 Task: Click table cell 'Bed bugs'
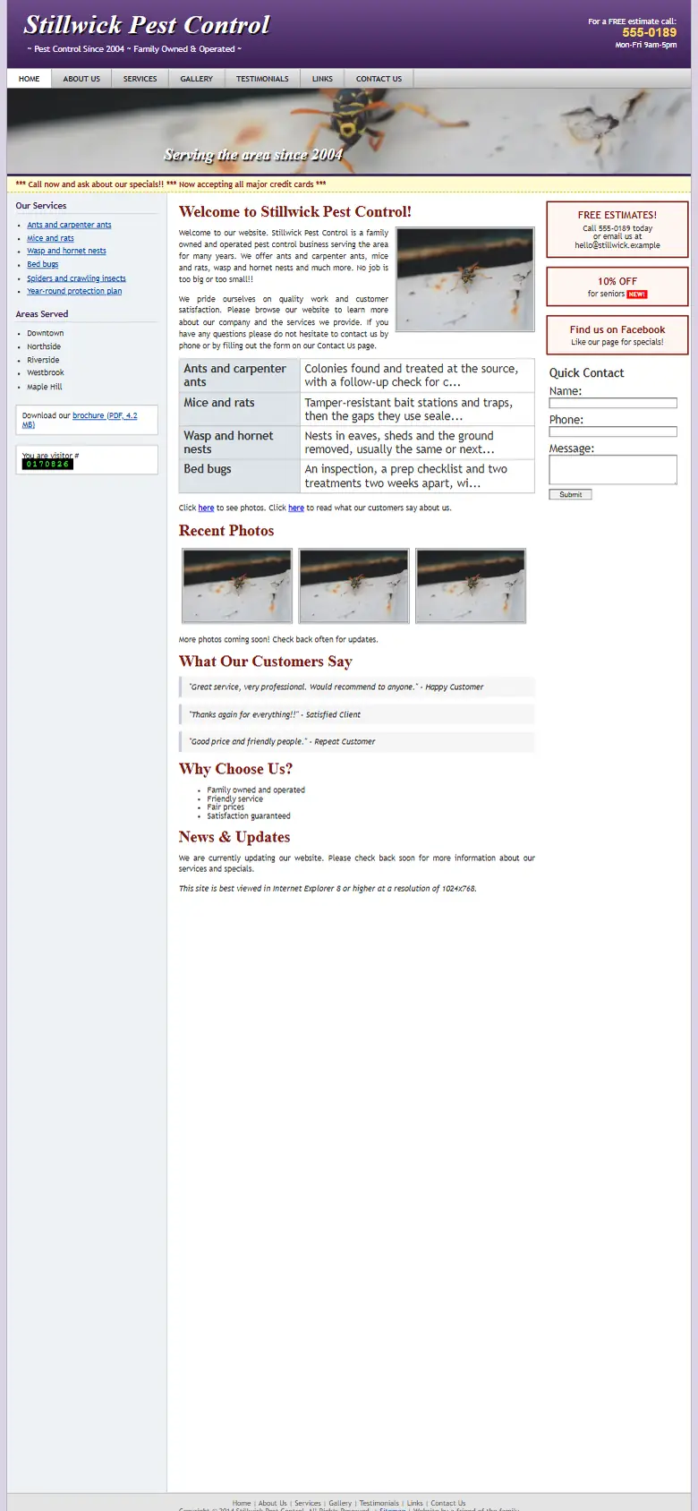point(240,476)
